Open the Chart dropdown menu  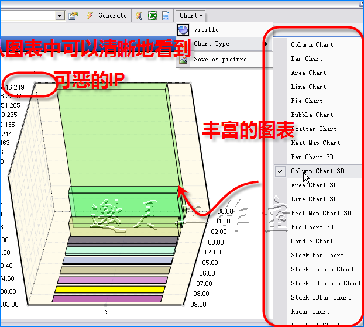191,16
